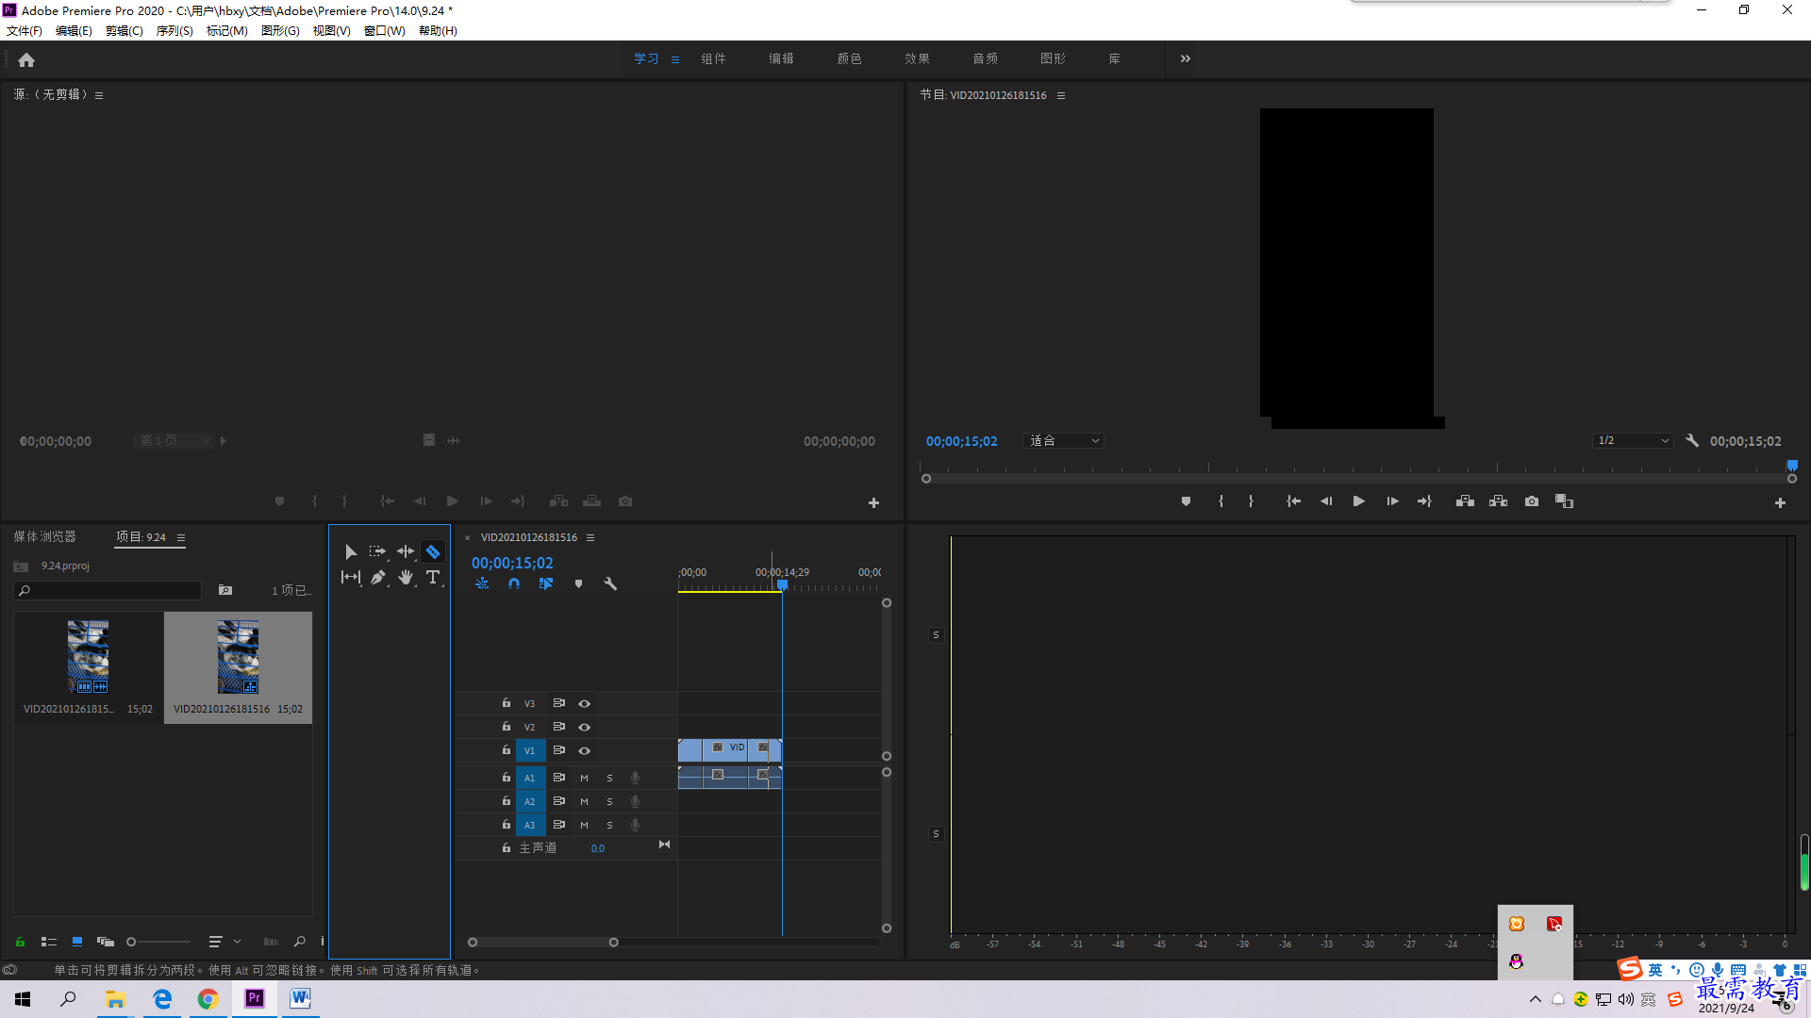Open the 文件(F) menu
This screenshot has width=1811, height=1018.
(25, 31)
